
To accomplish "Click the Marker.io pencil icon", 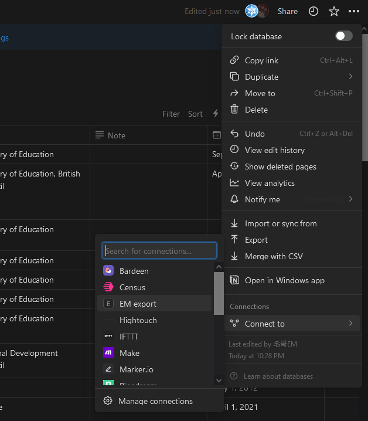I will tap(108, 369).
